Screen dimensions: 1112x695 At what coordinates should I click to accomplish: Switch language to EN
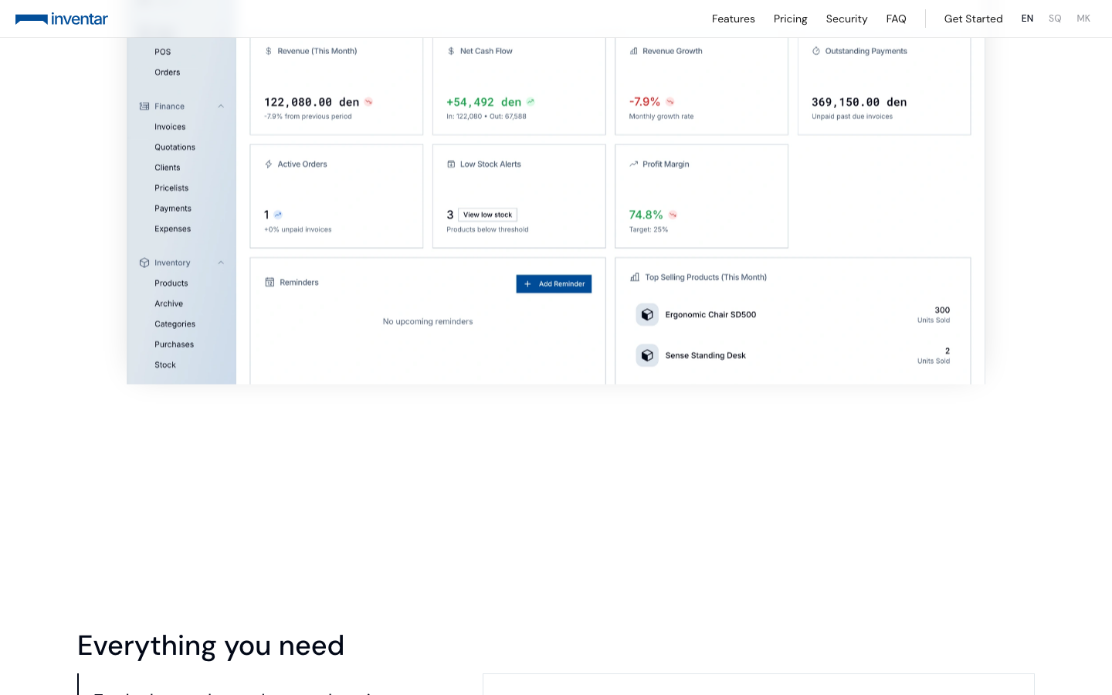(1027, 19)
